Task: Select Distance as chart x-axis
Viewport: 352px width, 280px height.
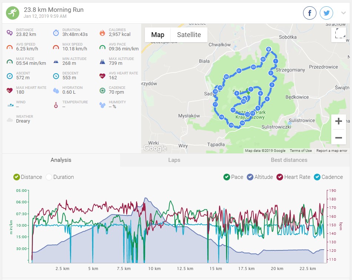Action: [x=17, y=177]
